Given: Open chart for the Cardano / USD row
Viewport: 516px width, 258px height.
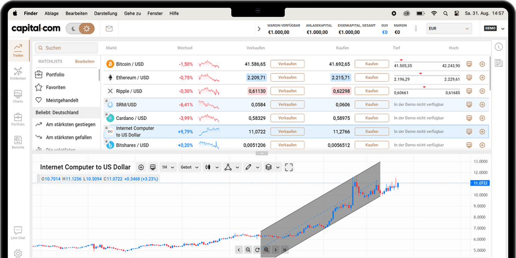Looking at the screenshot, I should pos(469,118).
